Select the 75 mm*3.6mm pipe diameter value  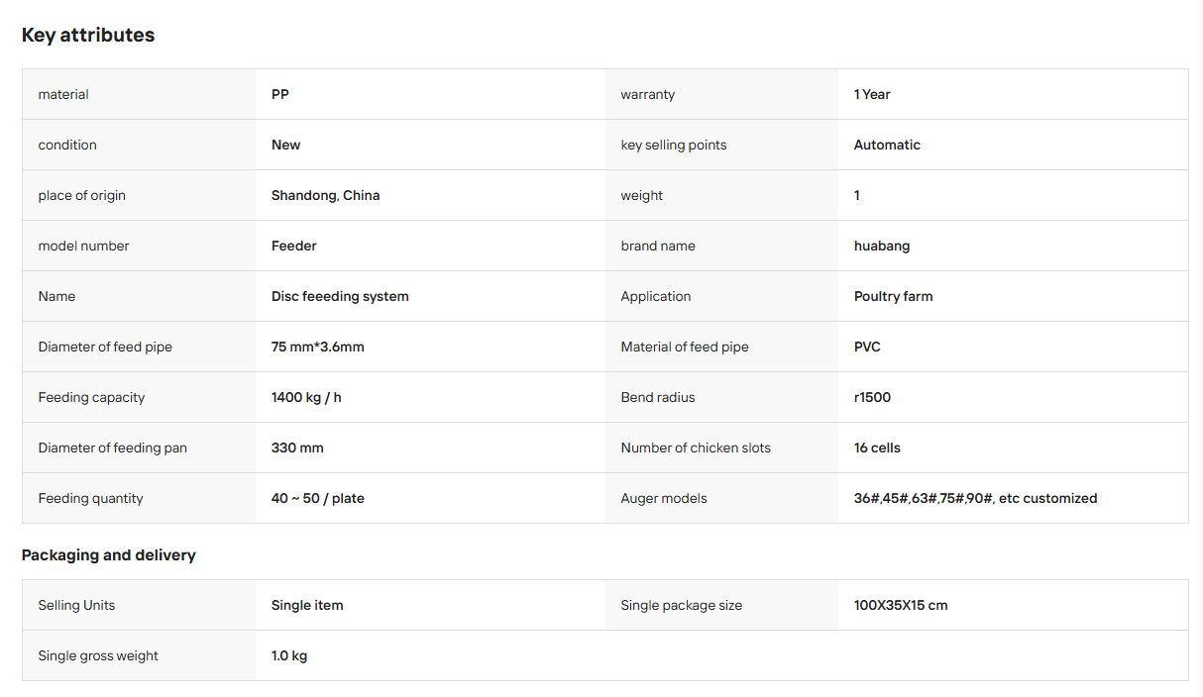318,347
